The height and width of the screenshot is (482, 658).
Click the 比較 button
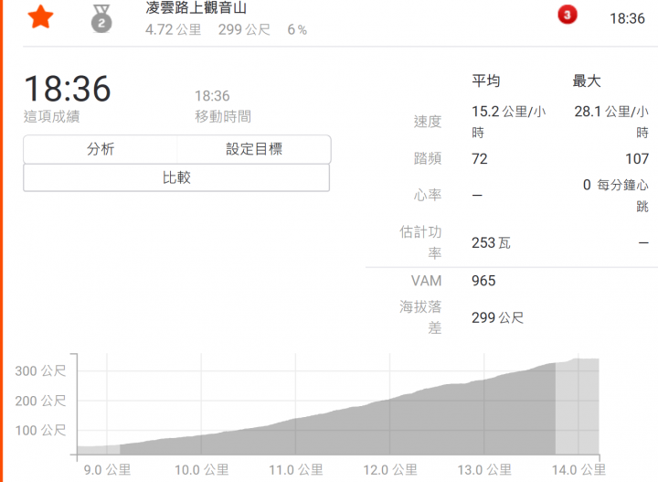[x=176, y=177]
